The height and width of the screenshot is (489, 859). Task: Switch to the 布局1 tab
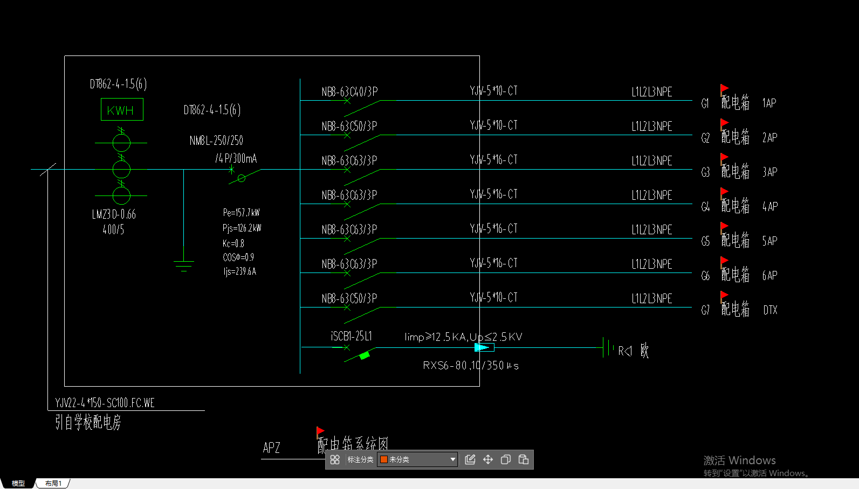pos(53,483)
